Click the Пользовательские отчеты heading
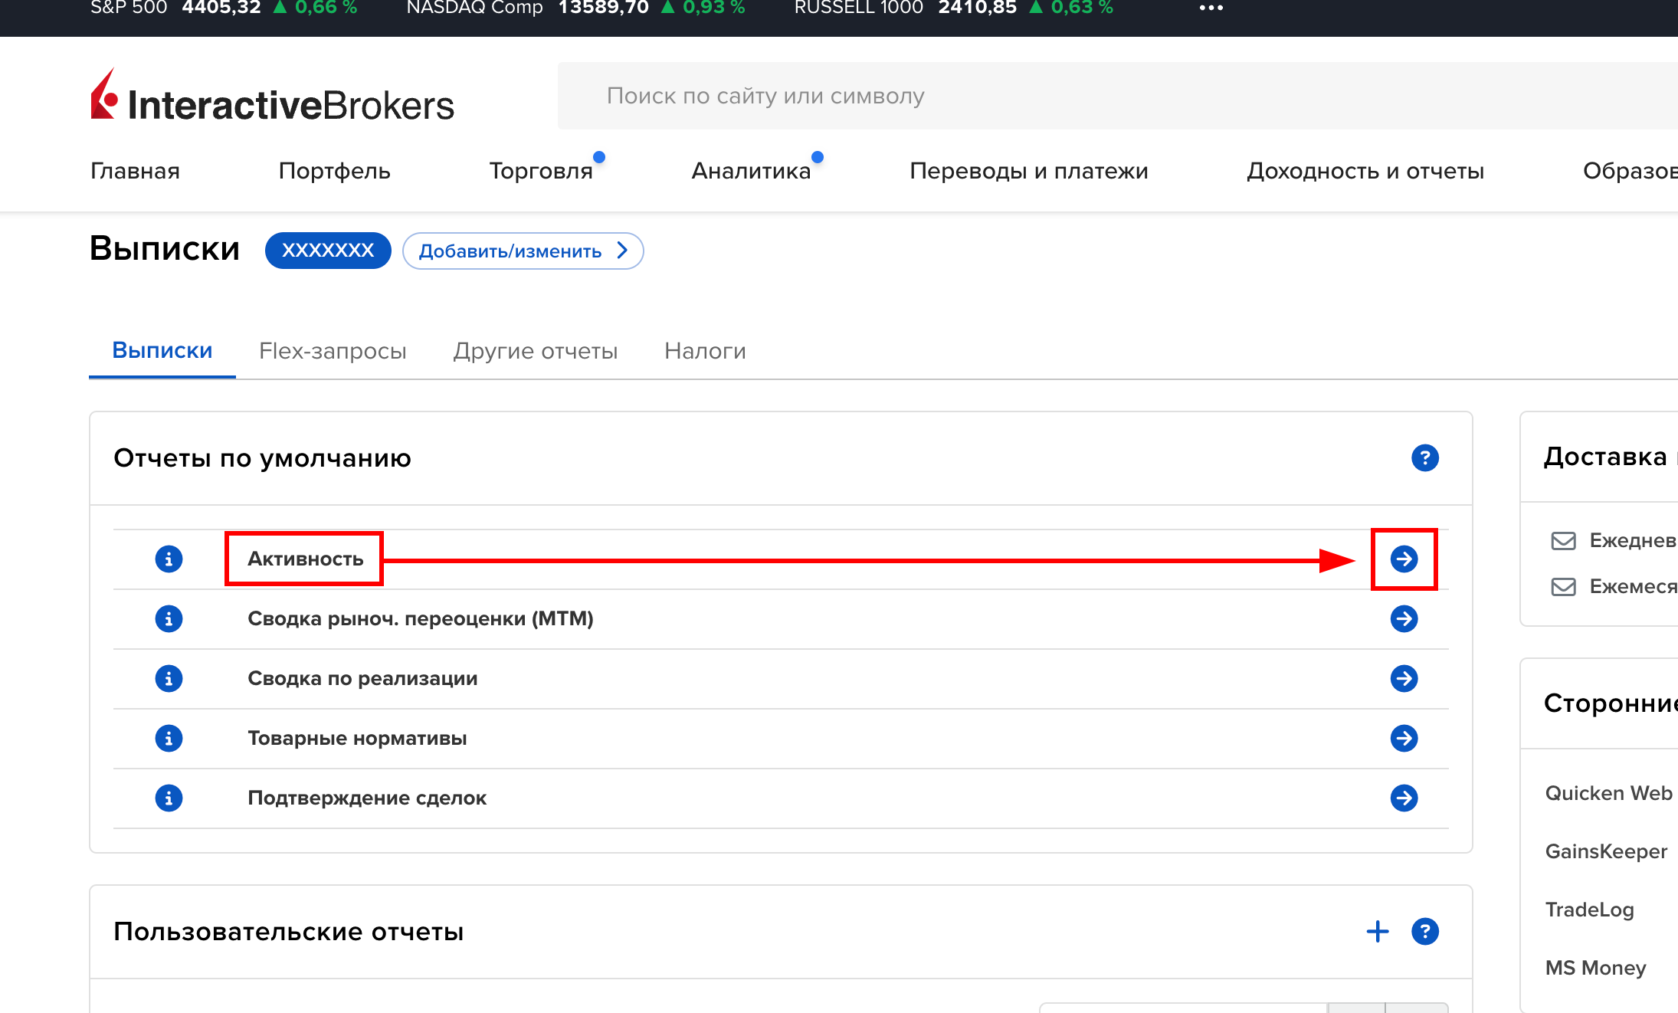The image size is (1678, 1013). [288, 932]
